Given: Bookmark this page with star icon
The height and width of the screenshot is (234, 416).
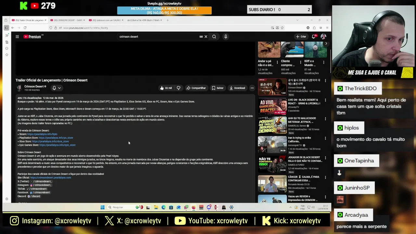Looking at the screenshot, I should coord(282,28).
